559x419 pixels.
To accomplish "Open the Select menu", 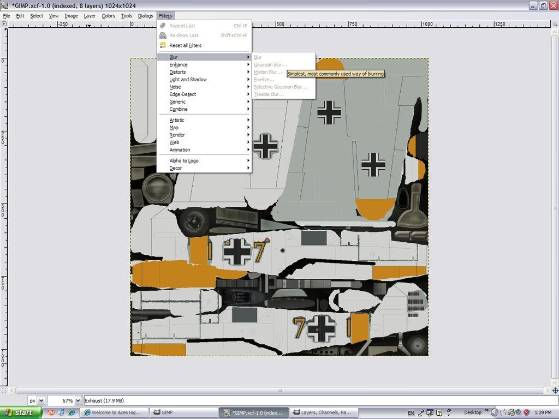I will (x=37, y=16).
